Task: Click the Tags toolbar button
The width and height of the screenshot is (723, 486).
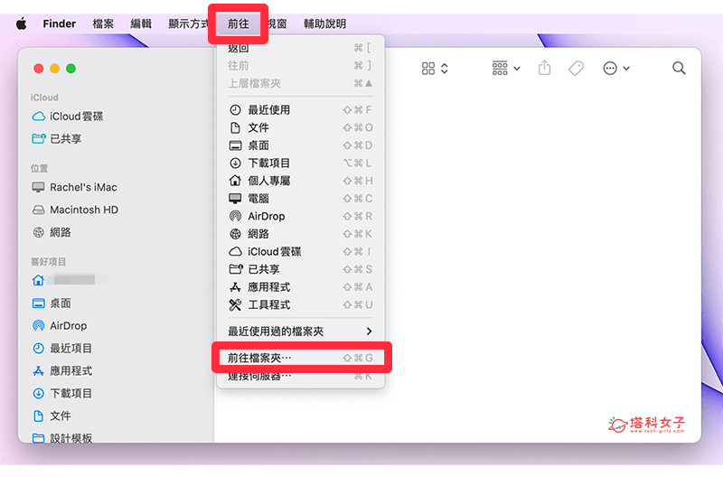Action: pyautogui.click(x=576, y=69)
